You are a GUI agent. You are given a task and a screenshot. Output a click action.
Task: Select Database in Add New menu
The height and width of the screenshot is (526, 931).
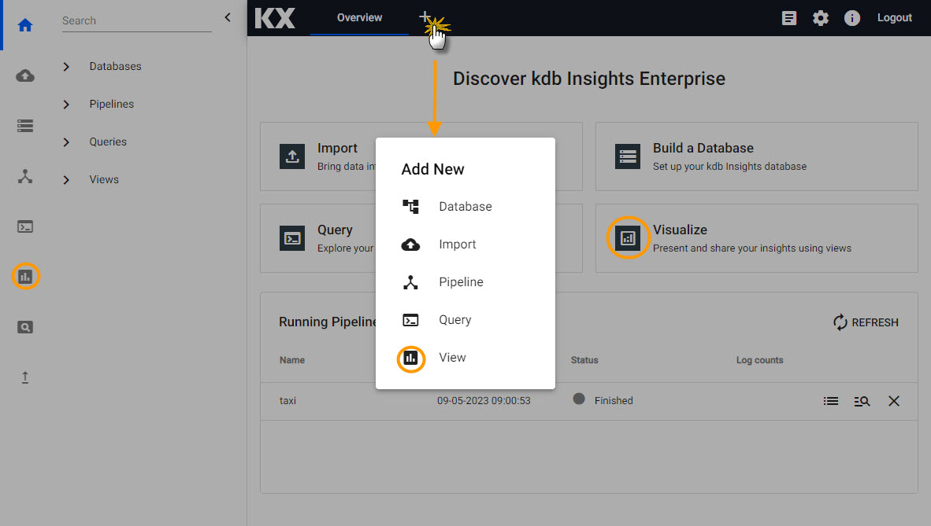465,206
